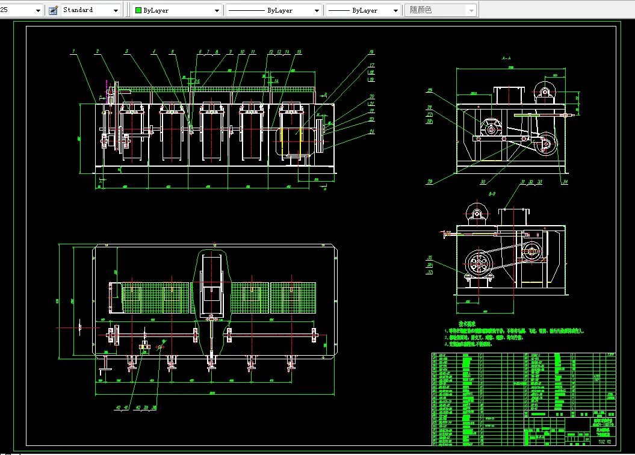Click part number 24 callout label
Screen dimensions: 635x455
pyautogui.click(x=372, y=131)
